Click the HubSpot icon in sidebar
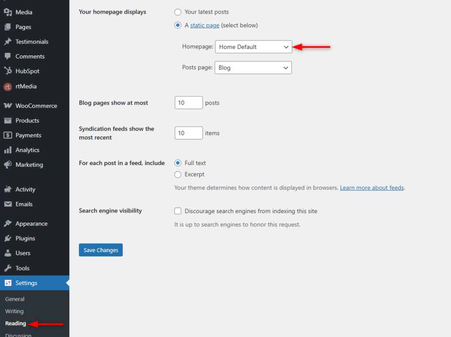The width and height of the screenshot is (451, 337). [x=7, y=71]
